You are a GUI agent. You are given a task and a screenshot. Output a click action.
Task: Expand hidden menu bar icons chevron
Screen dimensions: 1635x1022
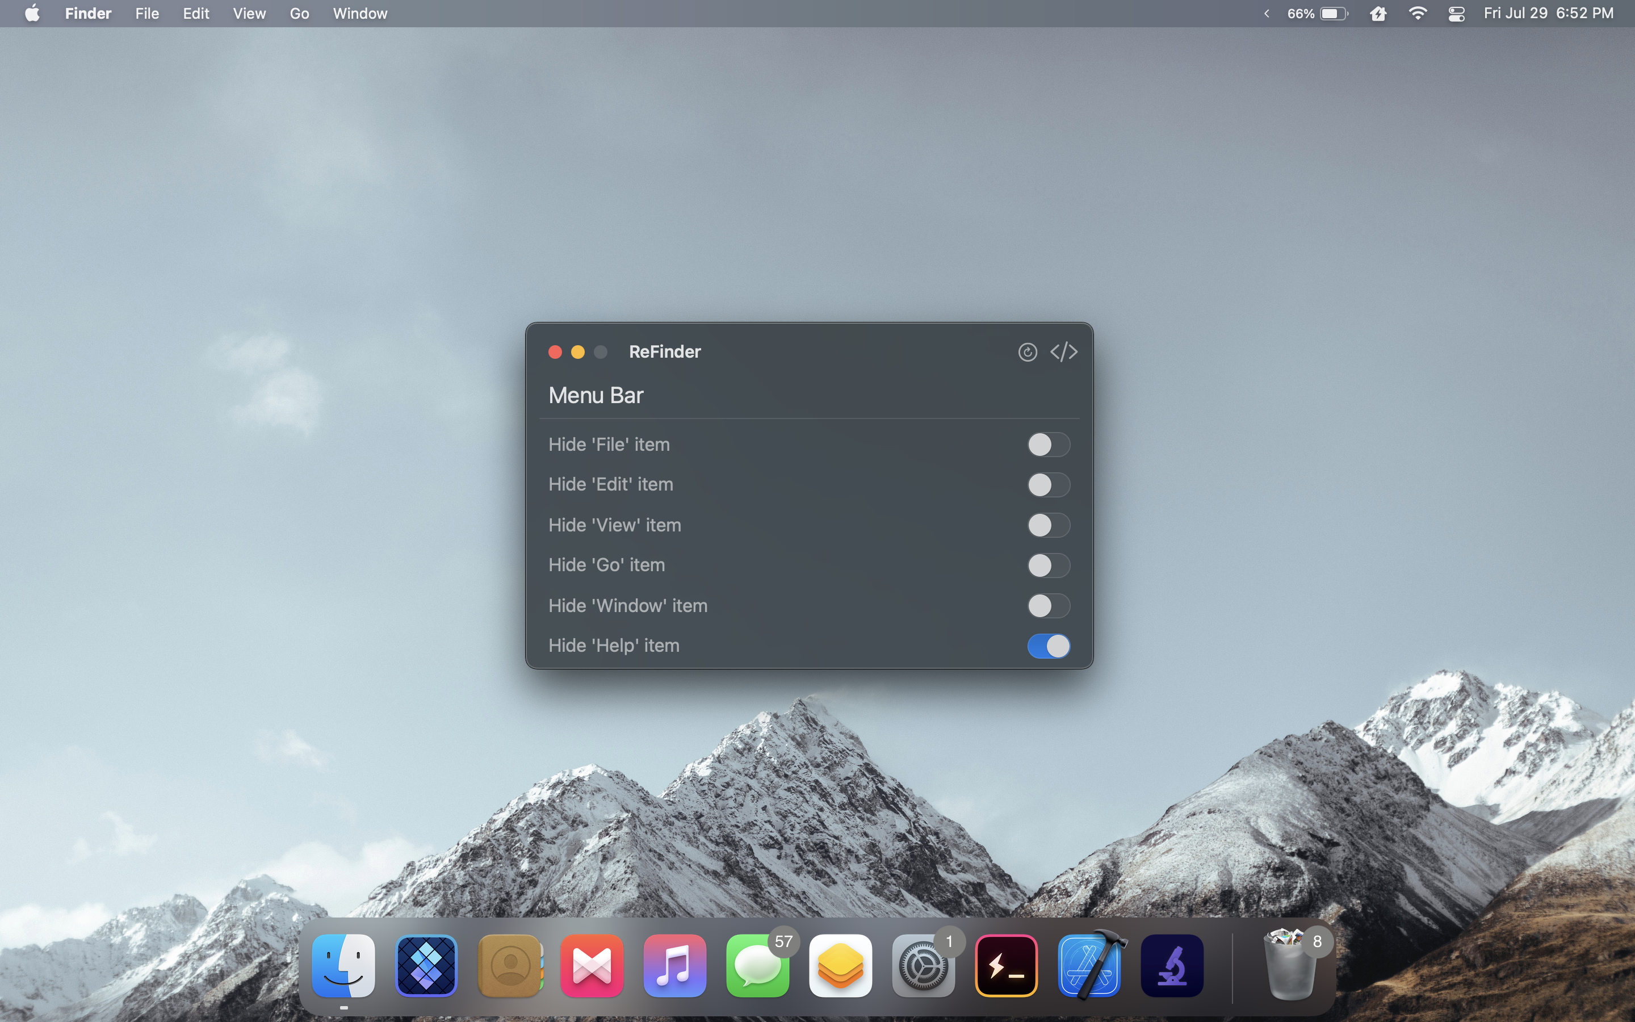point(1266,14)
